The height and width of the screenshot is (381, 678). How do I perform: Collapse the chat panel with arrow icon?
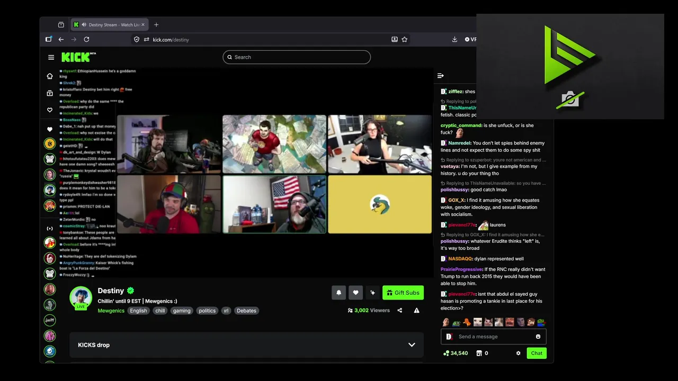pos(440,76)
